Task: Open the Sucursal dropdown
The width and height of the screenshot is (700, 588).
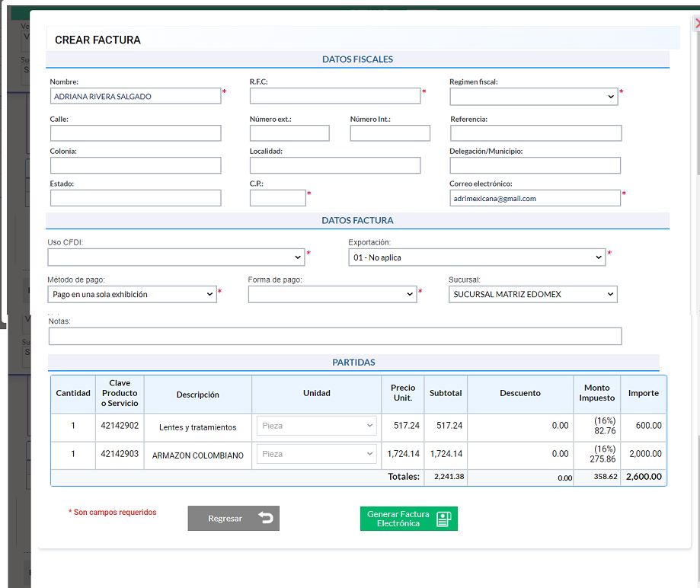Action: pyautogui.click(x=532, y=294)
